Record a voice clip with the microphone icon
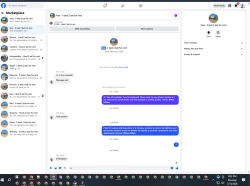The width and height of the screenshot is (250, 186). click(51, 168)
